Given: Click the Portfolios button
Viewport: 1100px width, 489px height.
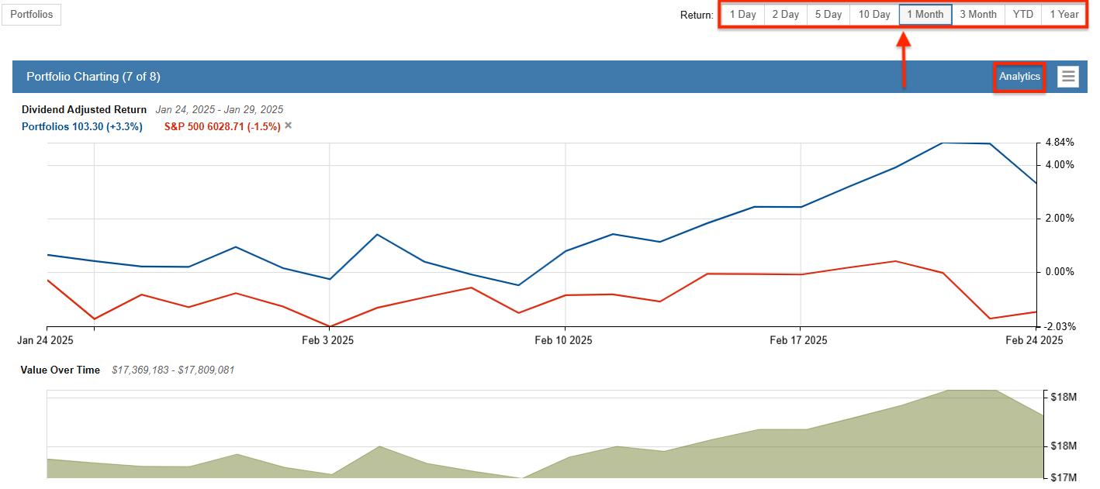Looking at the screenshot, I should click(31, 14).
